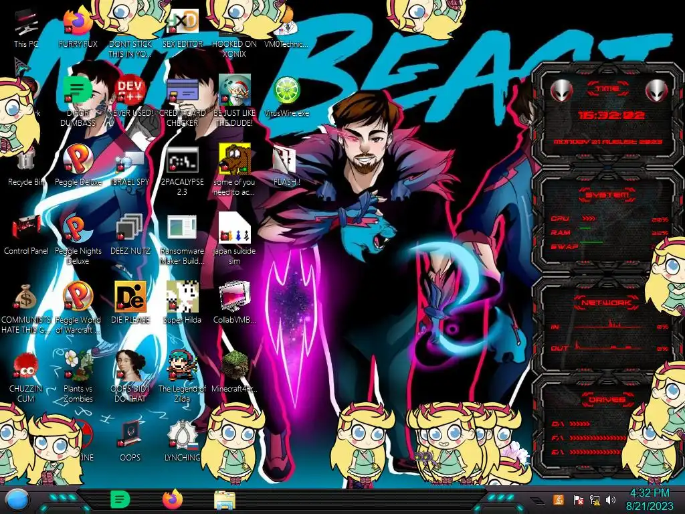The height and width of the screenshot is (514, 685).
Task: Select the CHUZZIN CUM red fuzzball icon
Action: [26, 377]
